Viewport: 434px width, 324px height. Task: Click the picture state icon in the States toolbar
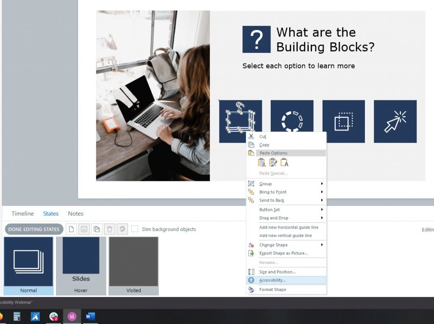83,229
